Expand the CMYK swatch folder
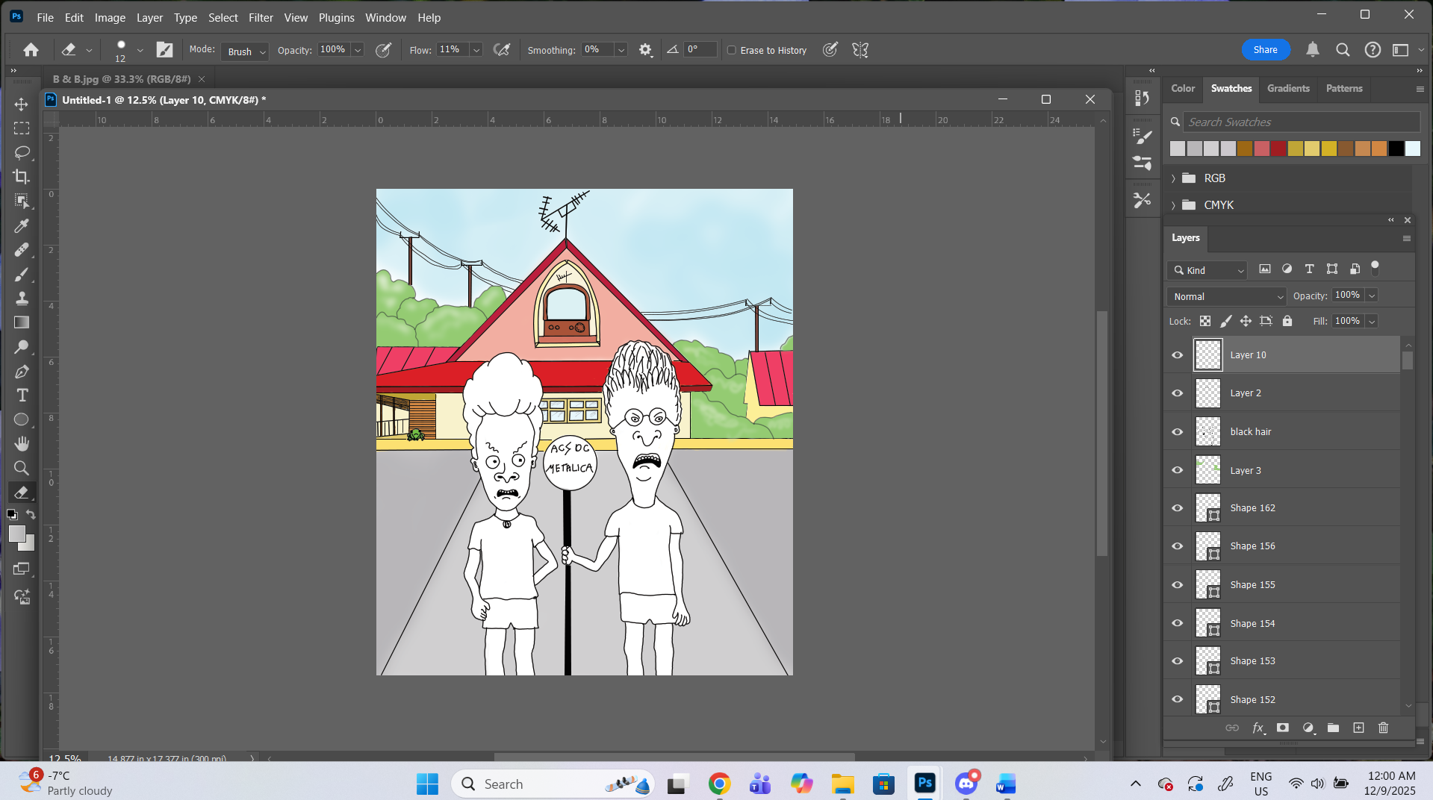 pos(1173,205)
